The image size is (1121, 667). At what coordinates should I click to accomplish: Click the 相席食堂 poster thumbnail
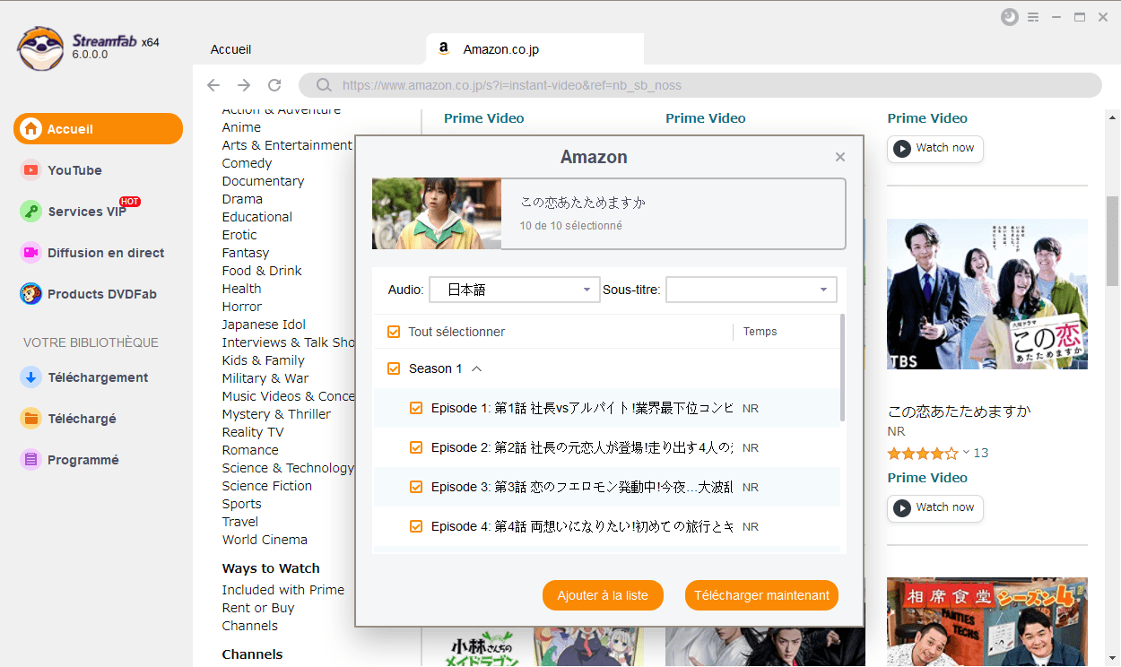(987, 622)
